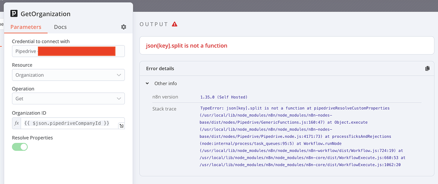Toggle off Resolve Properties switch

[x=20, y=147]
